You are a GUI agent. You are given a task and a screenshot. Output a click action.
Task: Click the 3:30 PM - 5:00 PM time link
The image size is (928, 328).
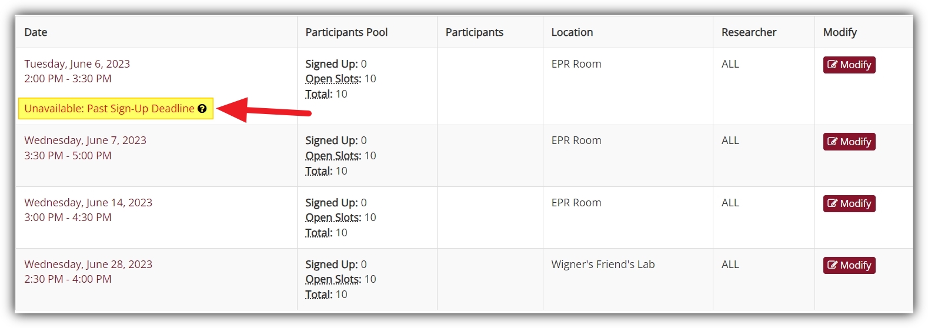point(68,156)
